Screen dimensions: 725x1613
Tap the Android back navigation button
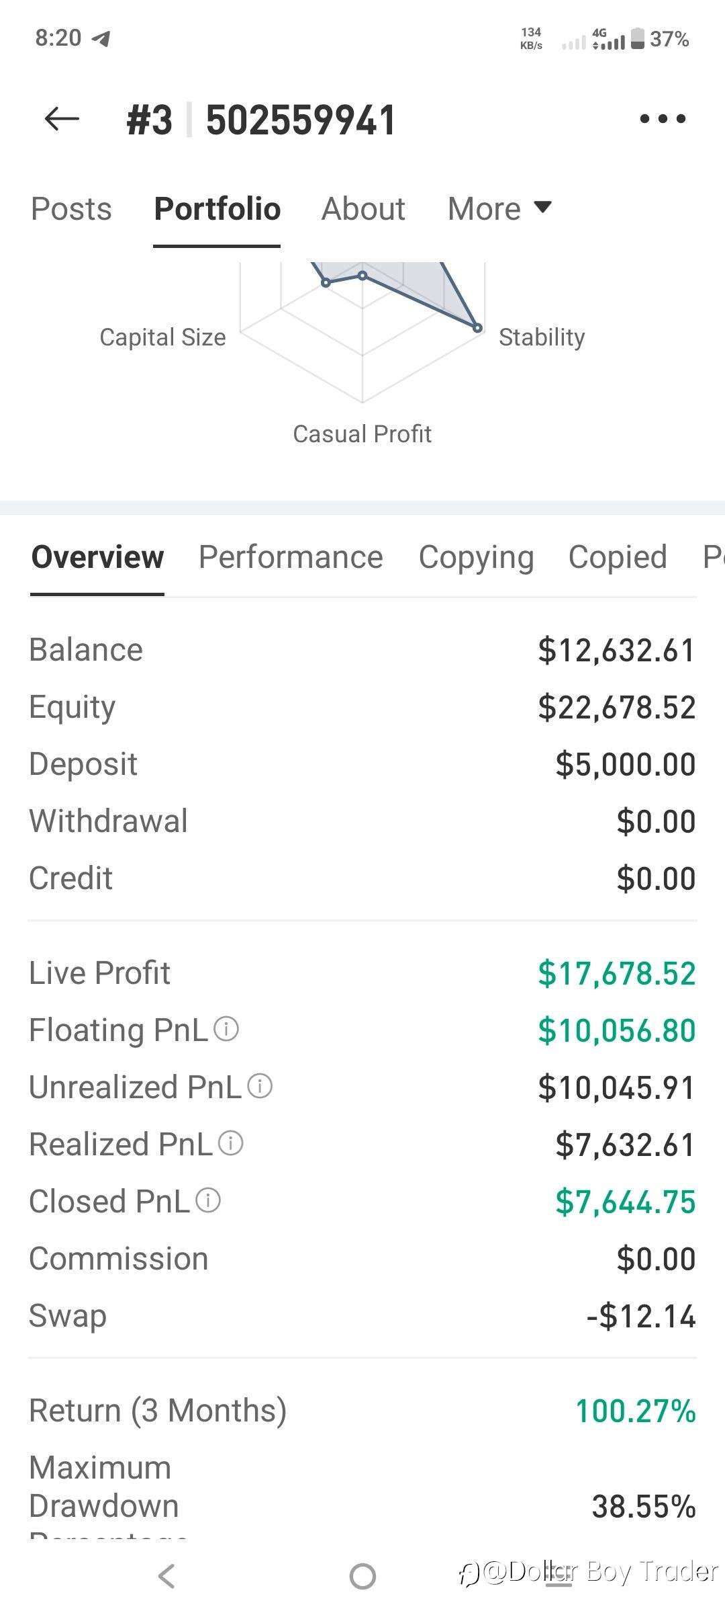166,1576
